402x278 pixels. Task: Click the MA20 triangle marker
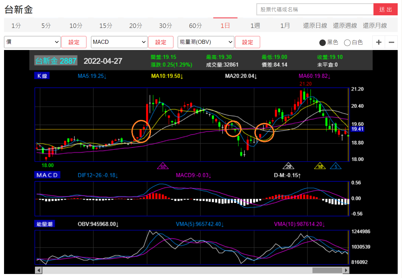point(288,166)
